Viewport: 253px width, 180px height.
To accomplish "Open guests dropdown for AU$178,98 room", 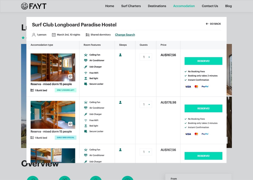I will point(146,104).
